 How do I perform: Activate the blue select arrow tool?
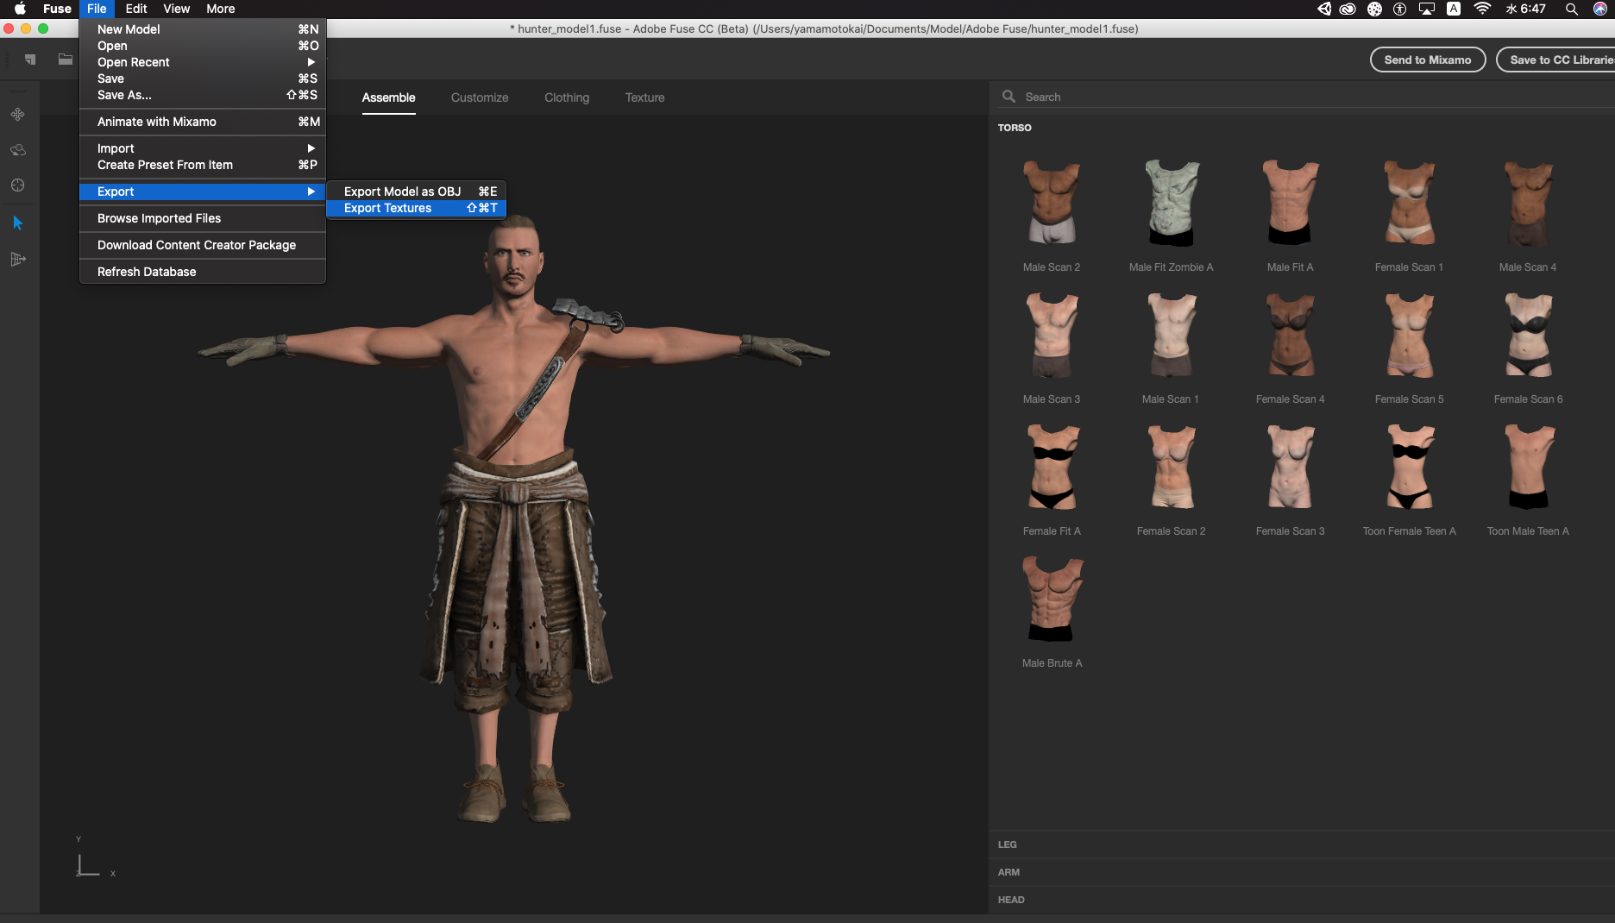[x=17, y=223]
